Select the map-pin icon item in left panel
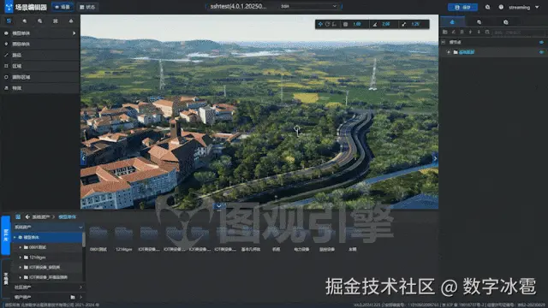Screen dimensions: 548x308 pos(40,44)
